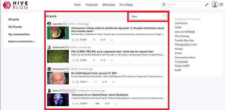225x110 pixels.
Task: Open the Proposals menu item
Action: tap(92, 5)
